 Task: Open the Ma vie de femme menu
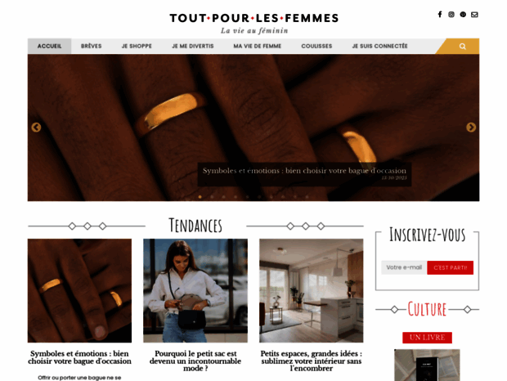tap(258, 47)
